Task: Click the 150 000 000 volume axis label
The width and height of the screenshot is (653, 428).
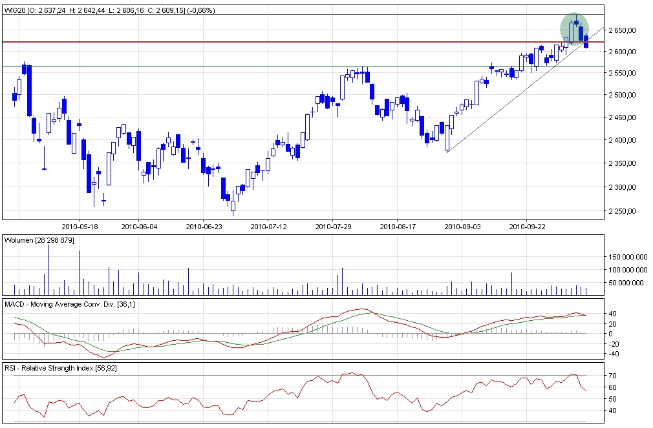Action: coord(625,256)
